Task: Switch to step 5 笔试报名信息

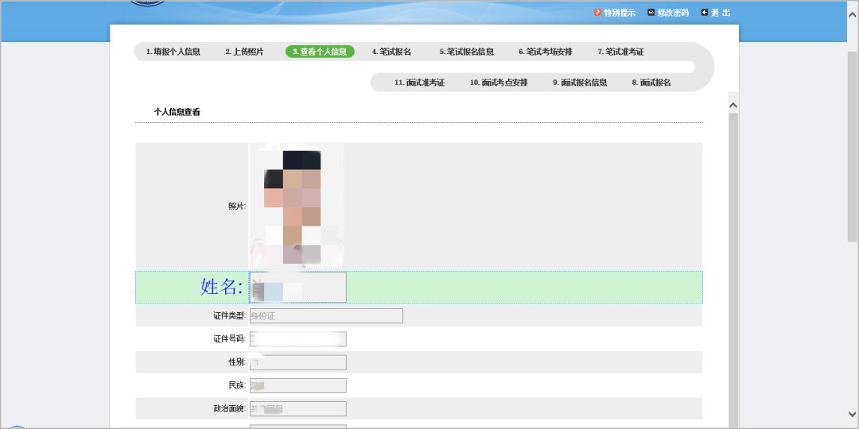Action: click(x=466, y=52)
